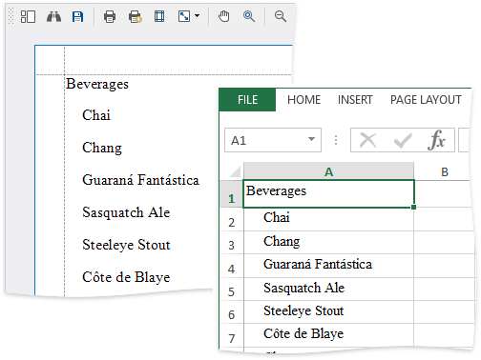This screenshot has height=360, width=481.
Task: Open the FILE tab in Excel
Action: pos(247,100)
